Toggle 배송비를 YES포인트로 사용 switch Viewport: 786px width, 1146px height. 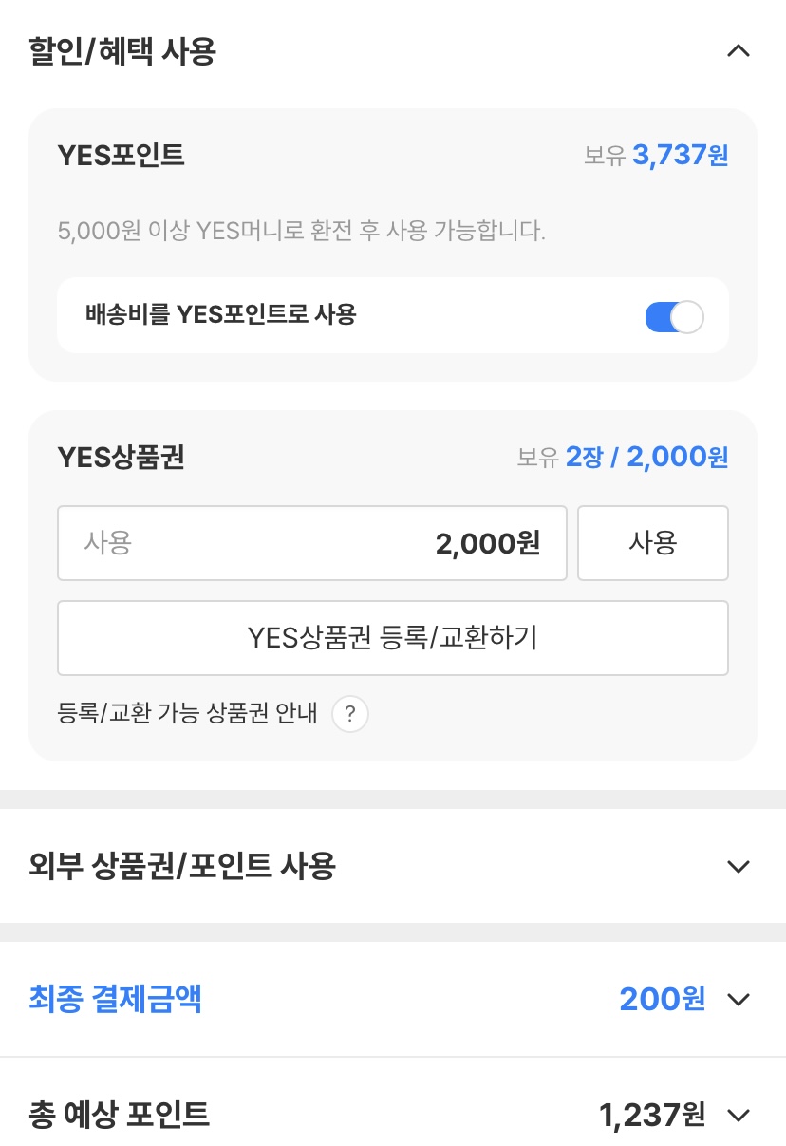(x=674, y=316)
